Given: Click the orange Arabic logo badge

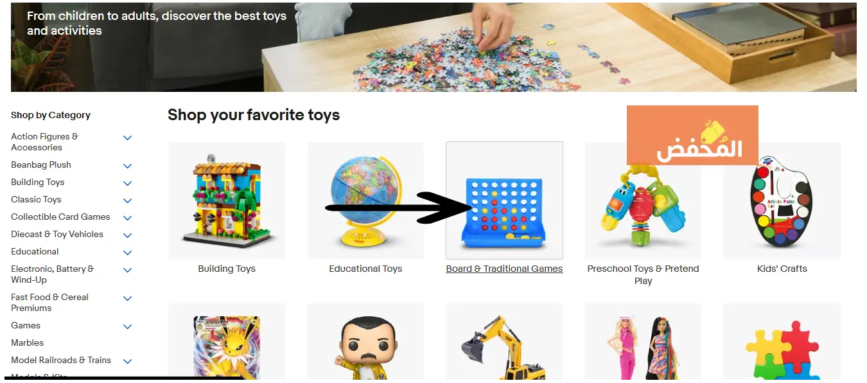Looking at the screenshot, I should 692,135.
